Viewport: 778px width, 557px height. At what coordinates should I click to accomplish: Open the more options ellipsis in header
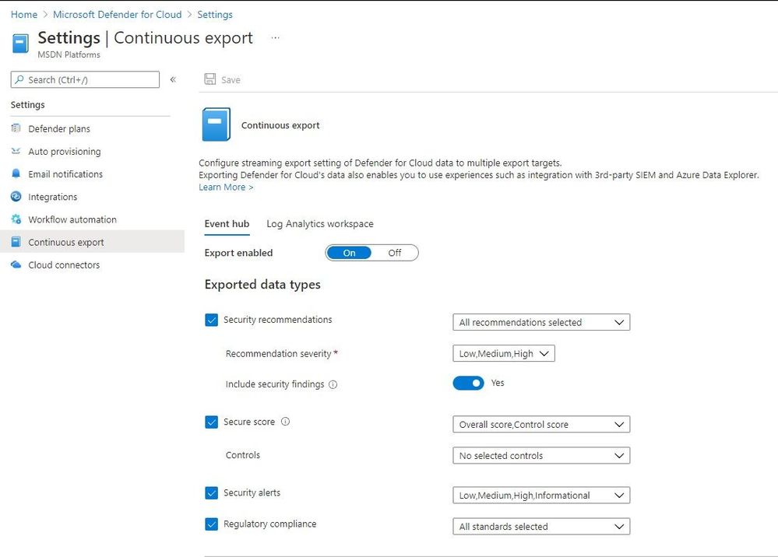click(276, 37)
